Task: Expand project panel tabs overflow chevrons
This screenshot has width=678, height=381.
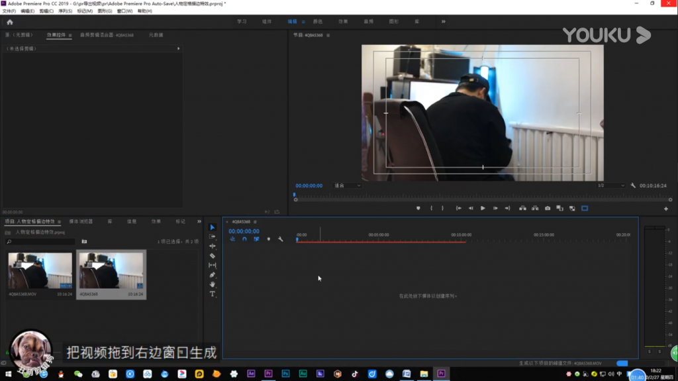Action: [x=199, y=221]
